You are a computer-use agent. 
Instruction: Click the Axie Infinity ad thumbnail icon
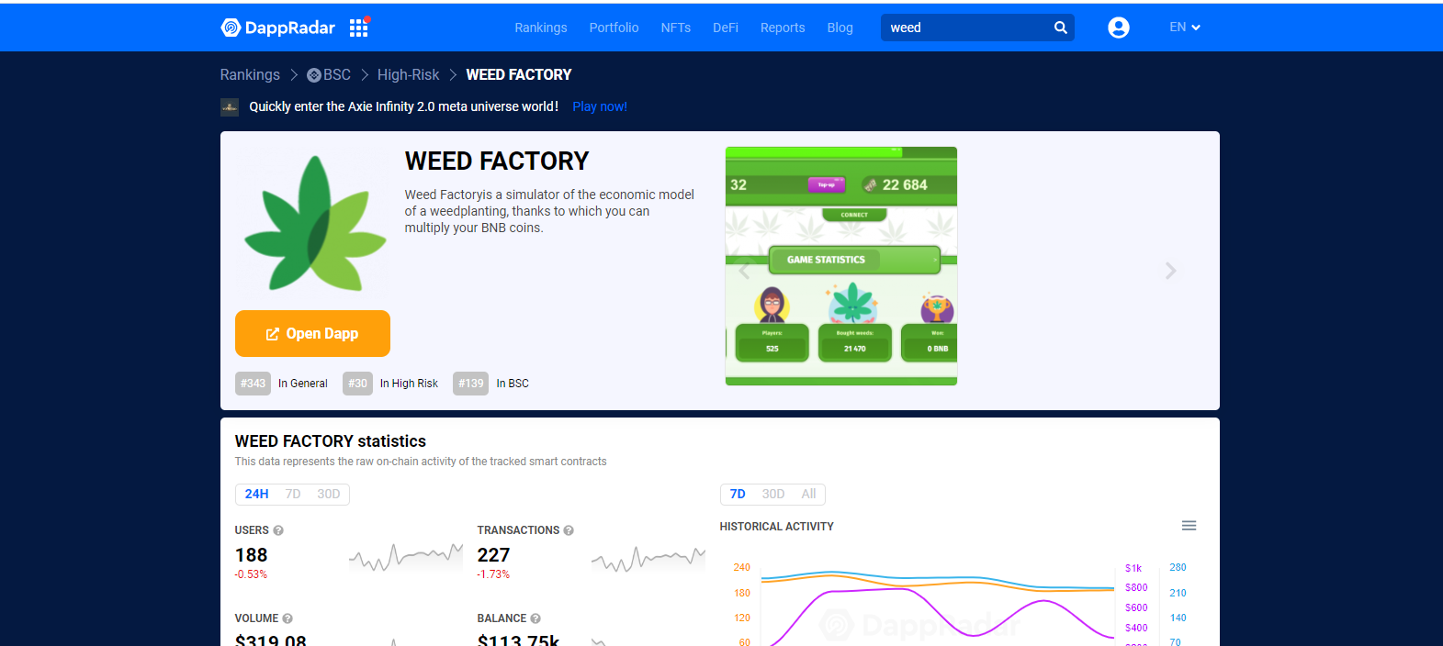click(x=230, y=107)
